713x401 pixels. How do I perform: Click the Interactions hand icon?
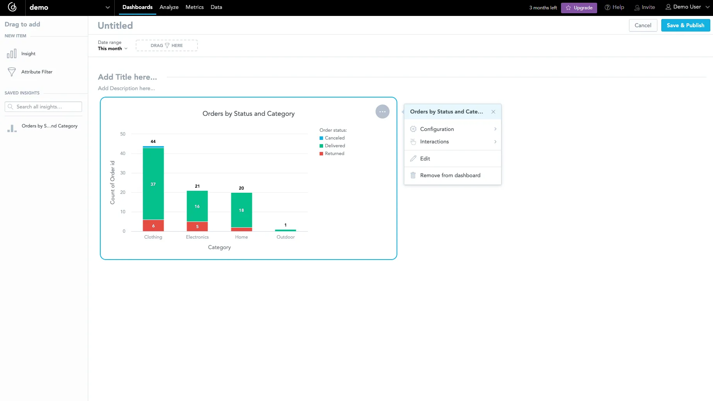click(x=413, y=141)
